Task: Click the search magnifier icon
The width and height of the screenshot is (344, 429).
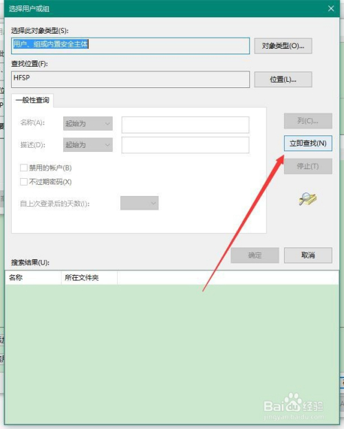Action: tap(308, 199)
